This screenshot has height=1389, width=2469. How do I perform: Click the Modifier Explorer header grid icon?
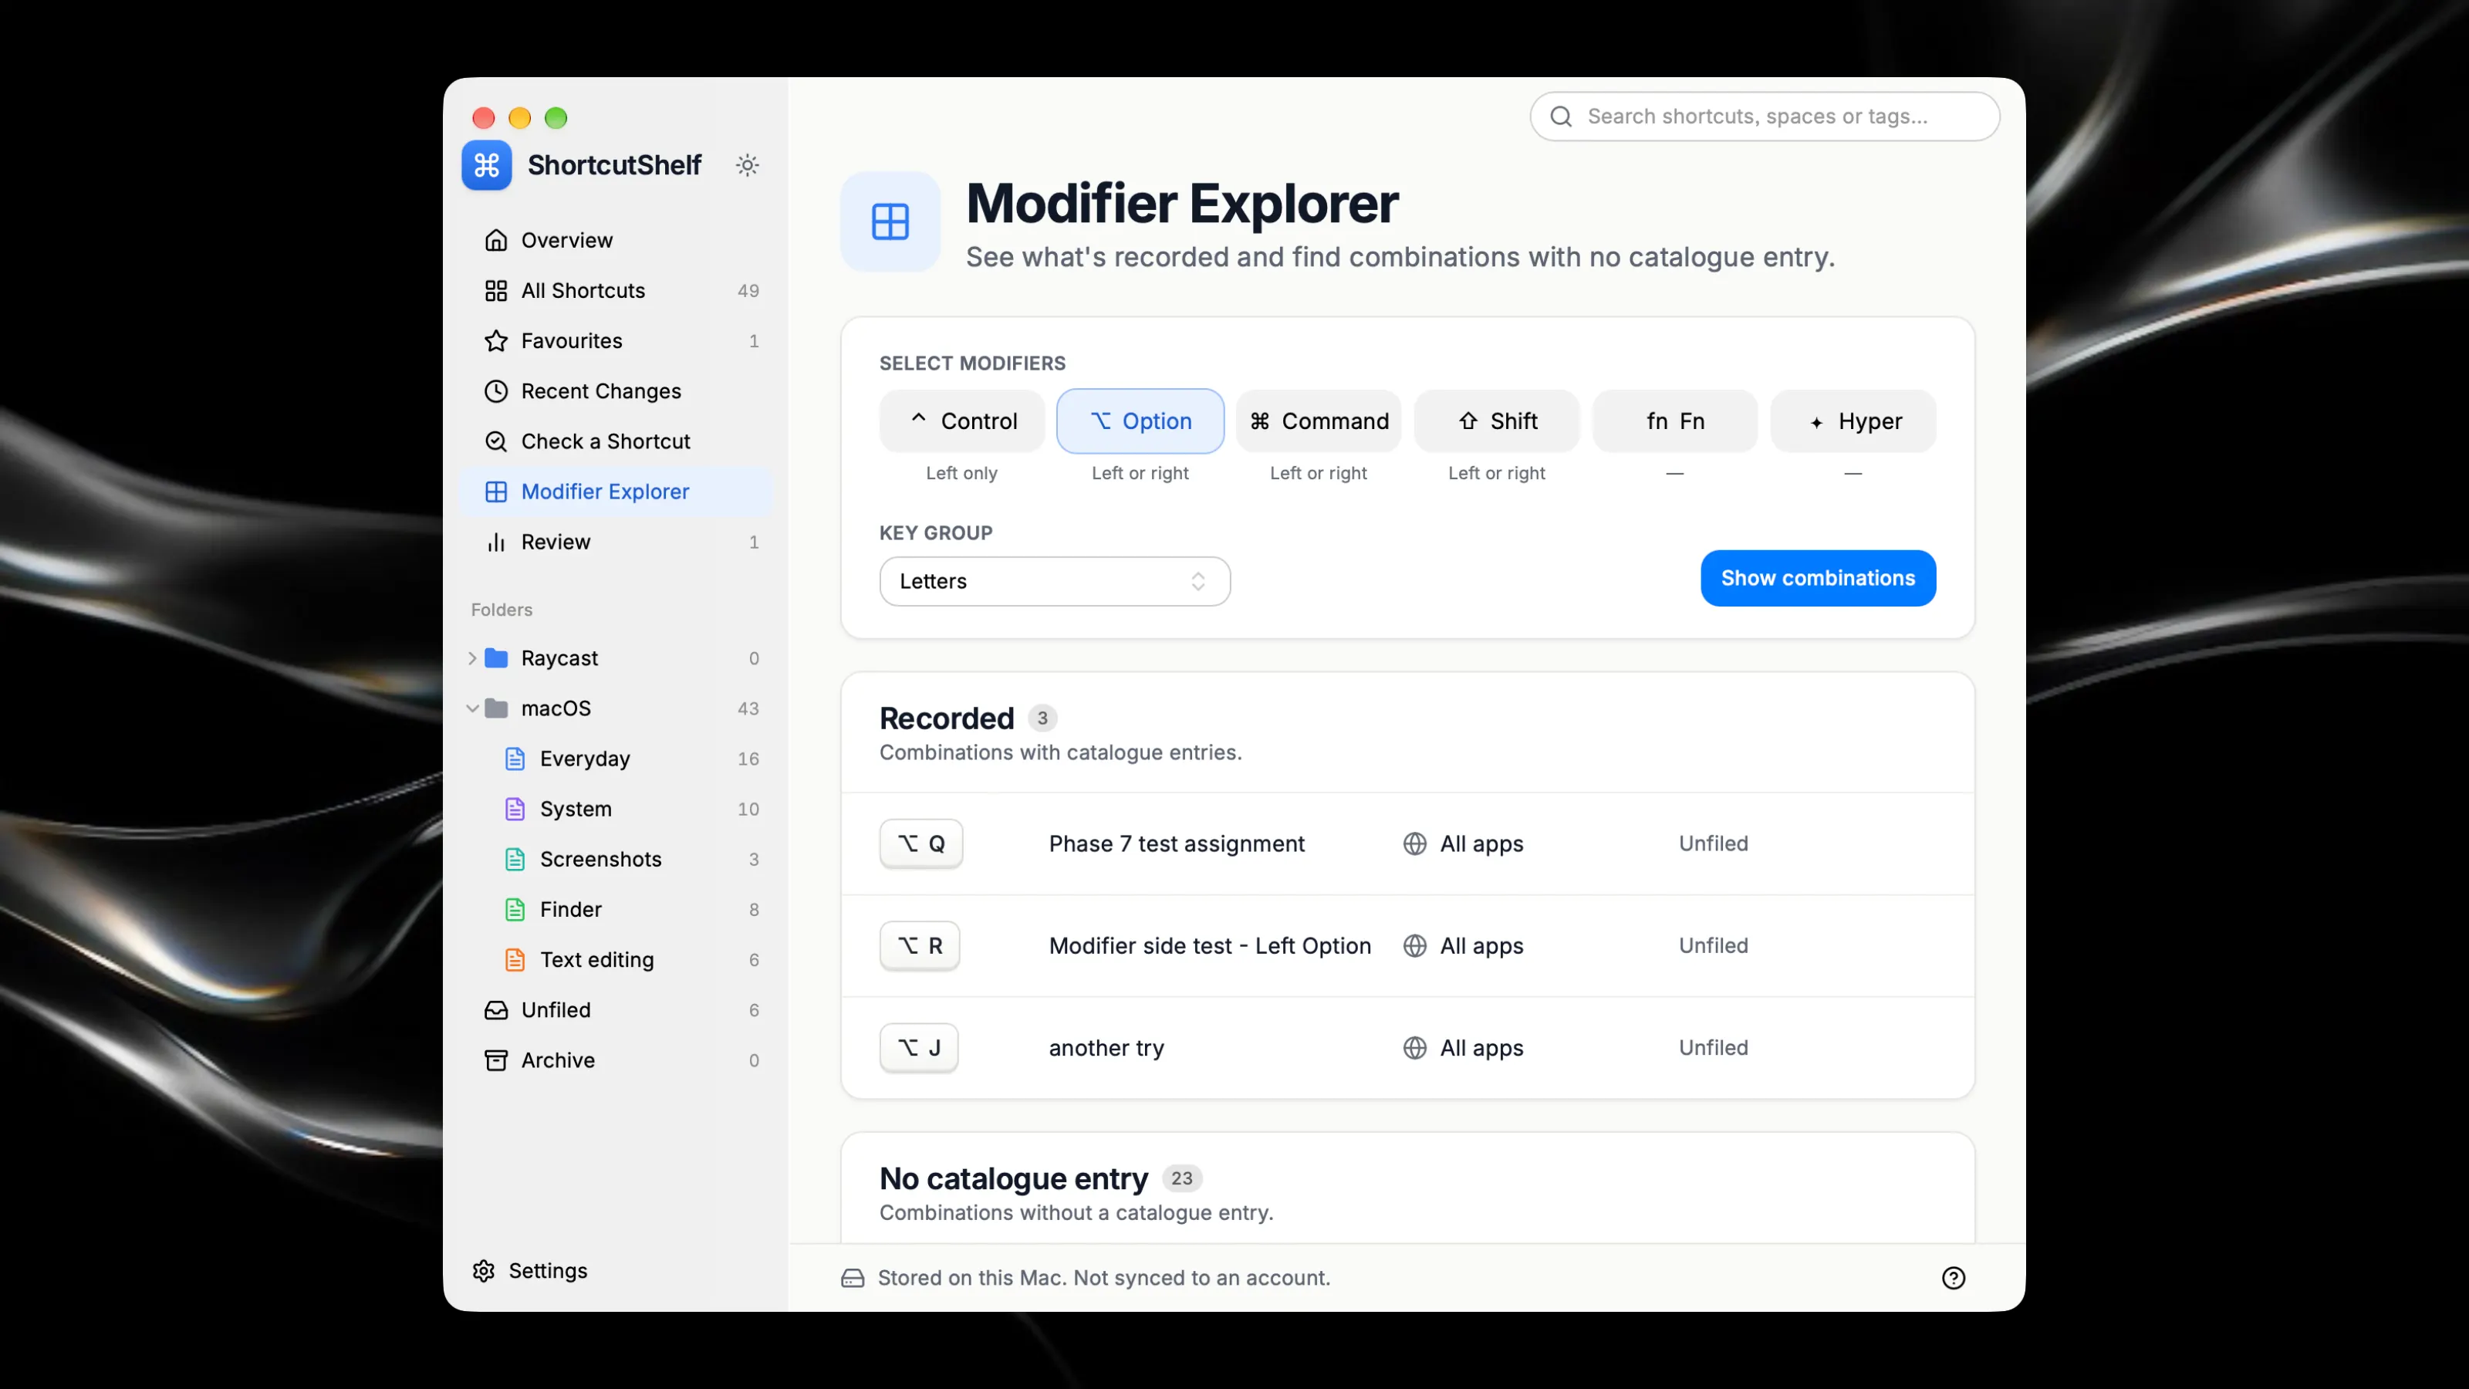pos(890,221)
